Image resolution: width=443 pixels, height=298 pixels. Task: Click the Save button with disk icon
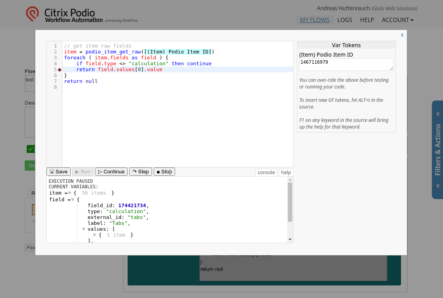(59, 172)
